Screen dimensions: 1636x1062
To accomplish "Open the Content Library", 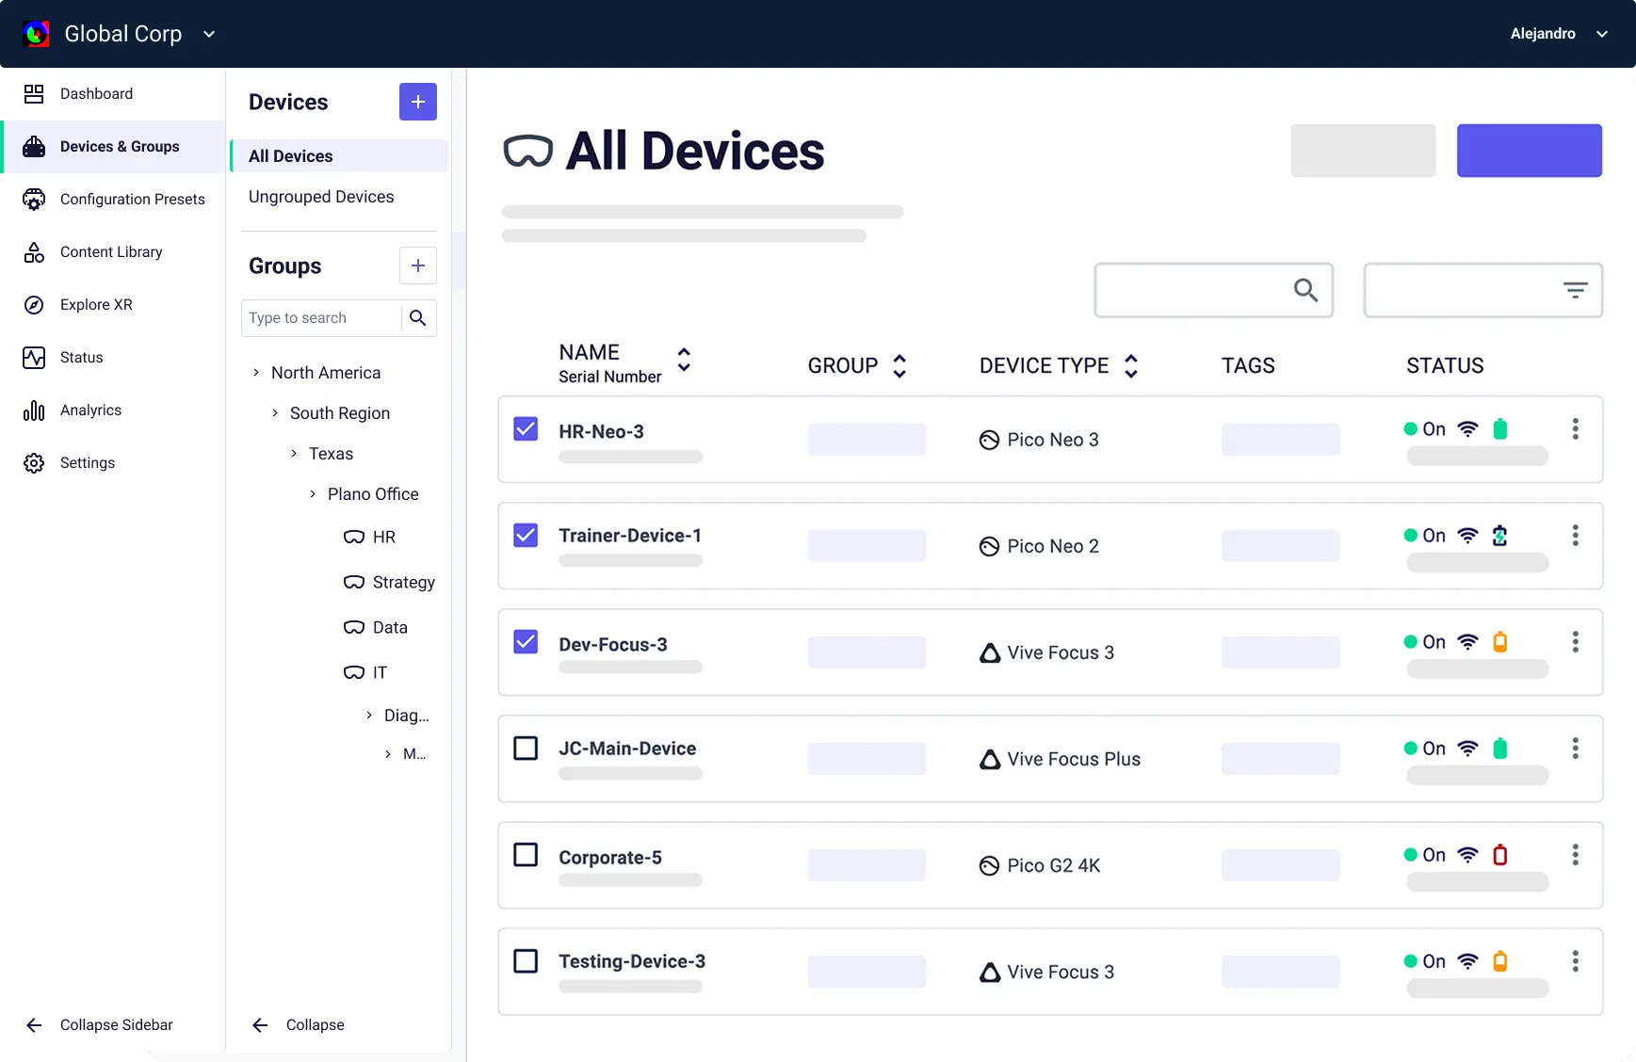I will 110,251.
